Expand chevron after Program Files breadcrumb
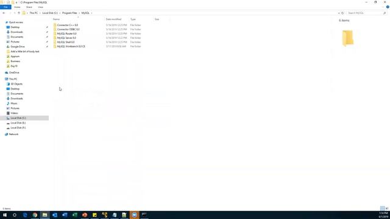390x219 pixels. click(x=79, y=13)
